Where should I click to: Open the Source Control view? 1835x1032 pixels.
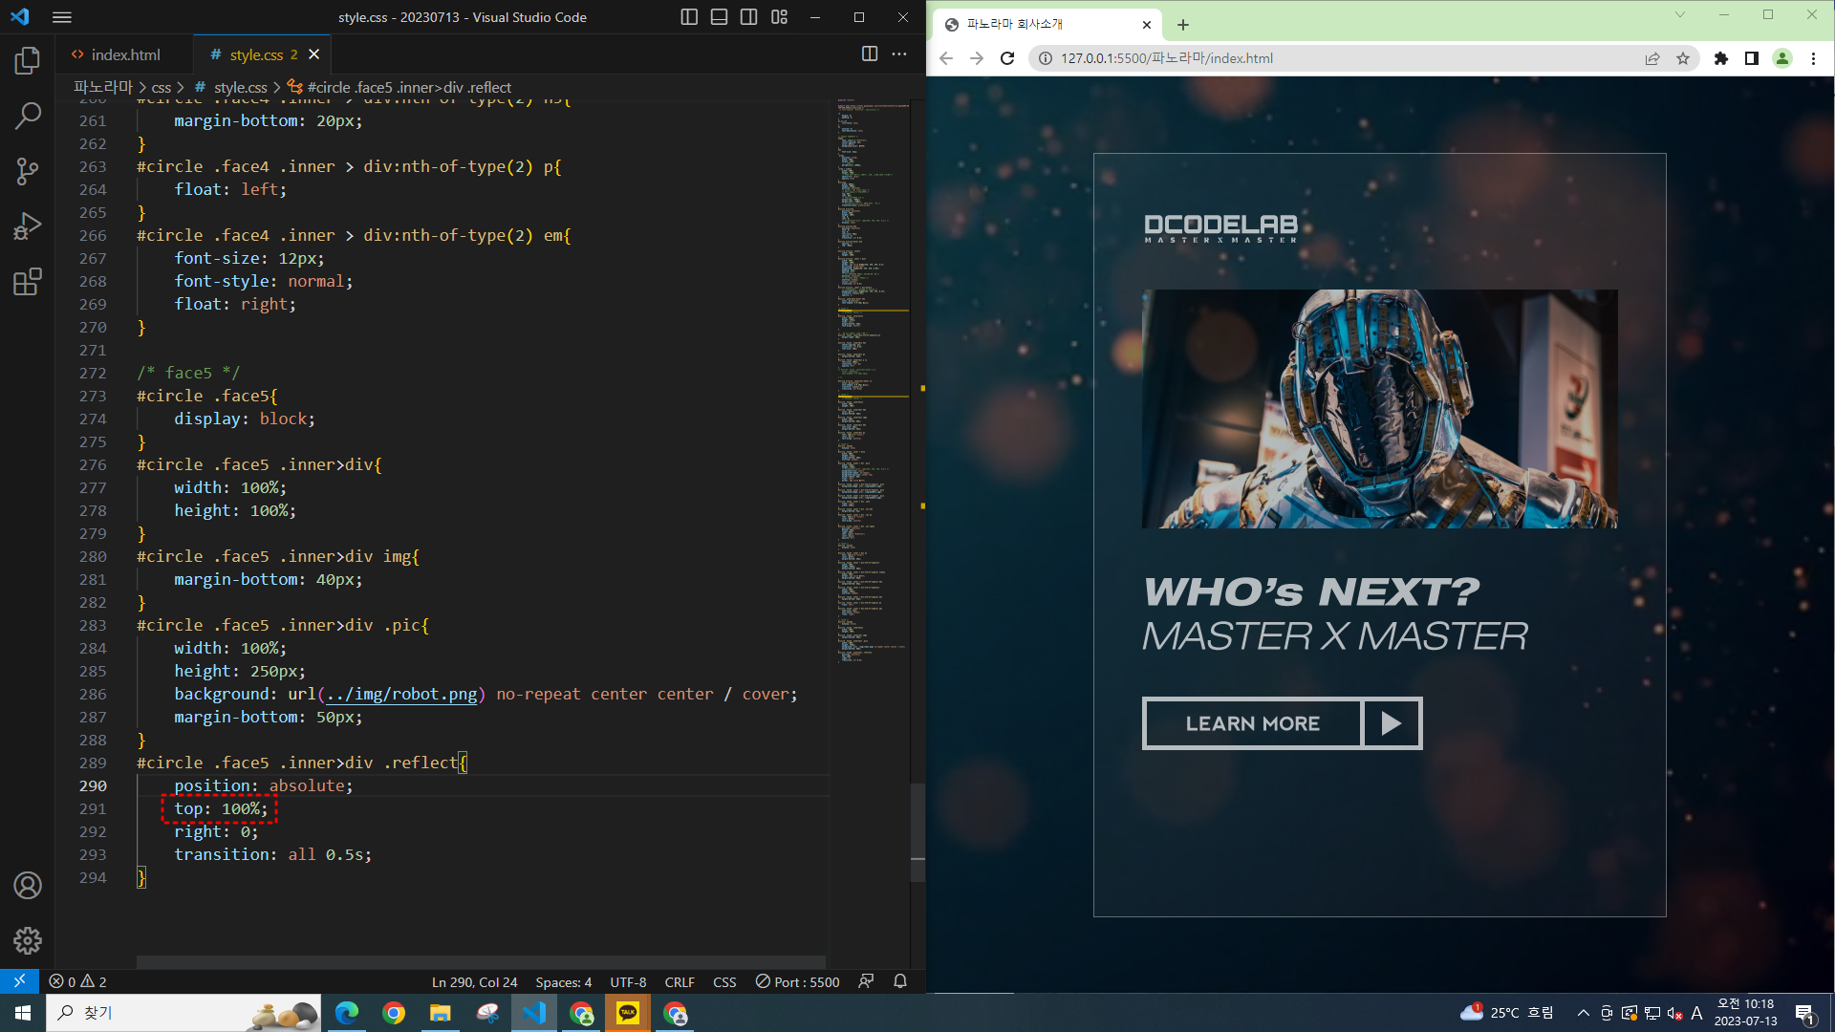pos(28,172)
